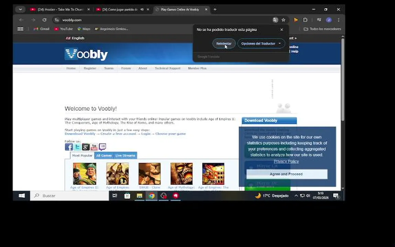This screenshot has width=395, height=247.
Task: Select the All Games tab
Action: (104, 155)
